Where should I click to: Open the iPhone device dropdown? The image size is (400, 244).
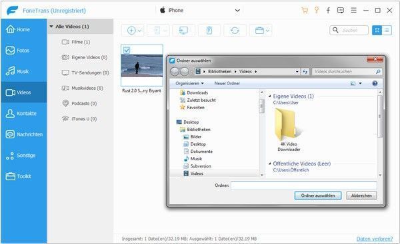[237, 11]
